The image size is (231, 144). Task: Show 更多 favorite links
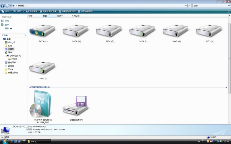pyautogui.click(x=8, y=28)
